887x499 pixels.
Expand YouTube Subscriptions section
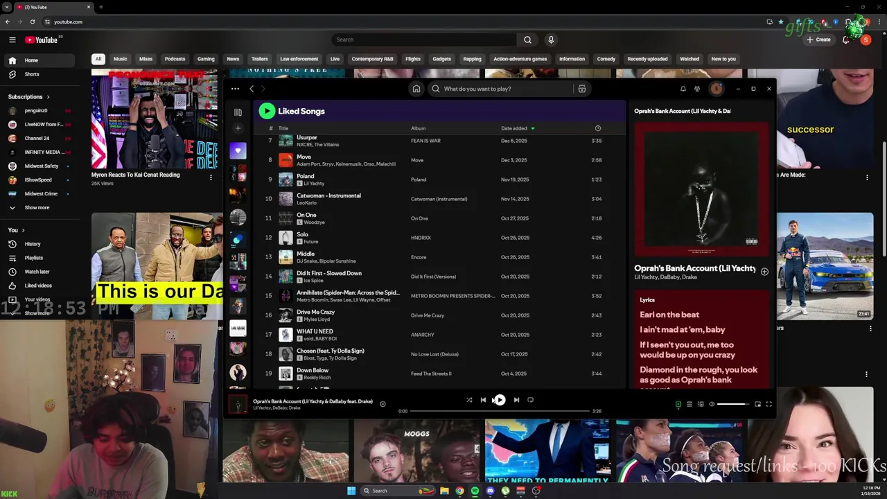29,96
